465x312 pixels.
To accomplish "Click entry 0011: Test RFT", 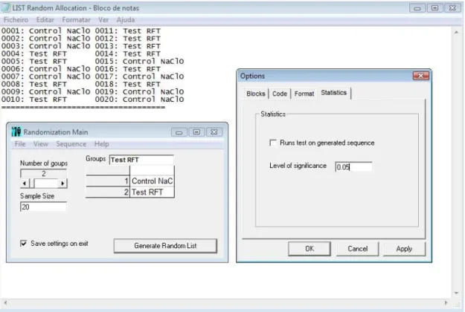I will coord(128,30).
